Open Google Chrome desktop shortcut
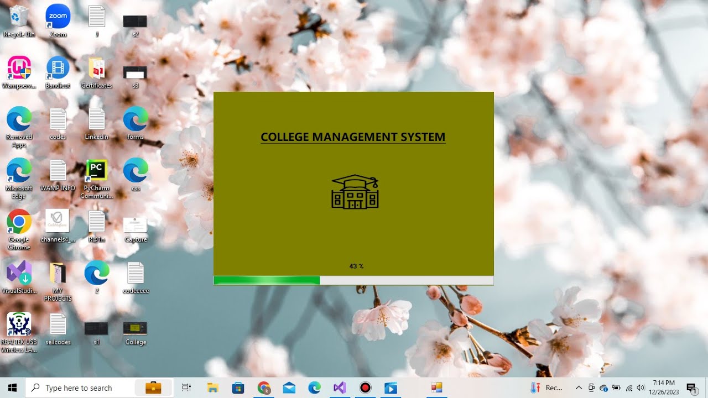708x398 pixels. coord(19,230)
